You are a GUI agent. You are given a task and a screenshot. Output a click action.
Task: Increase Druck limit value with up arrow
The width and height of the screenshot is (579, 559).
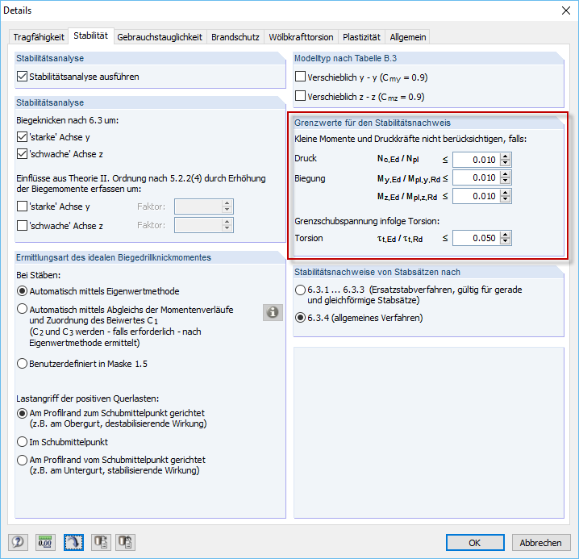tap(505, 156)
